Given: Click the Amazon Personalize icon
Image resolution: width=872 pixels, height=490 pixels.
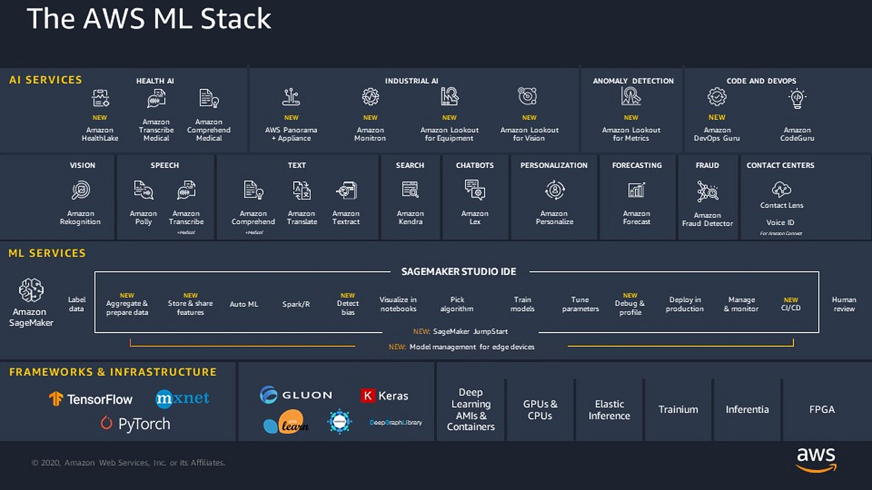Looking at the screenshot, I should pos(555,190).
